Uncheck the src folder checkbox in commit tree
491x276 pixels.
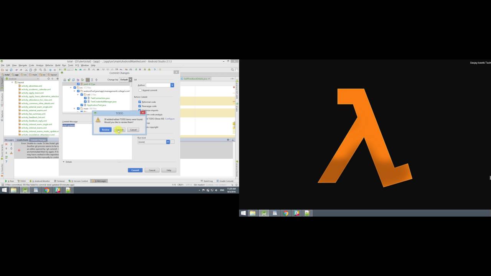click(x=75, y=87)
